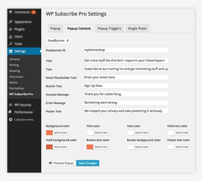The width and height of the screenshot is (202, 181).
Task: Select the Field background color swatch
Action: click(49, 147)
